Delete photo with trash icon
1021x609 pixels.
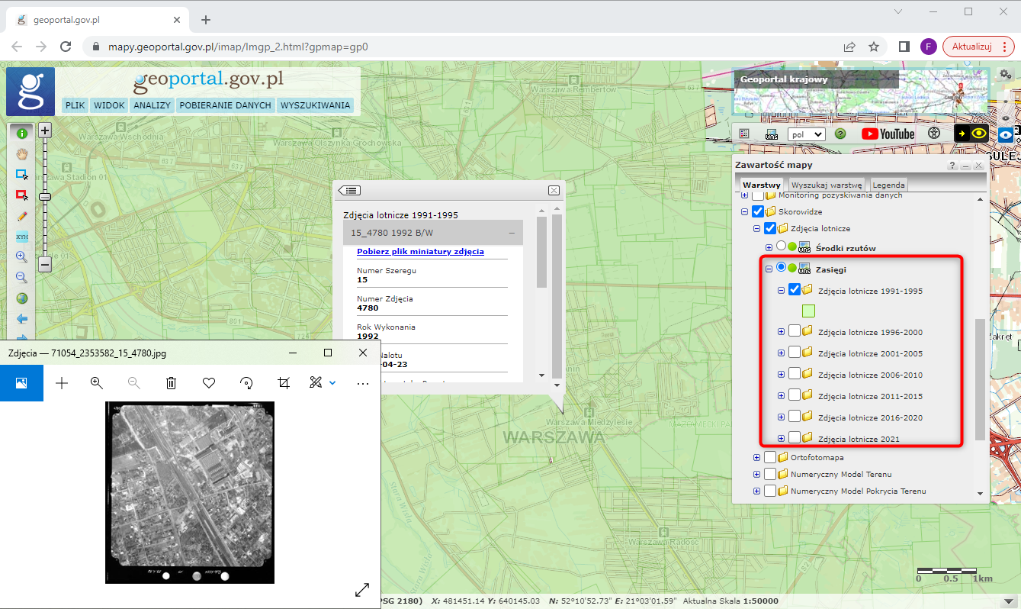point(172,383)
